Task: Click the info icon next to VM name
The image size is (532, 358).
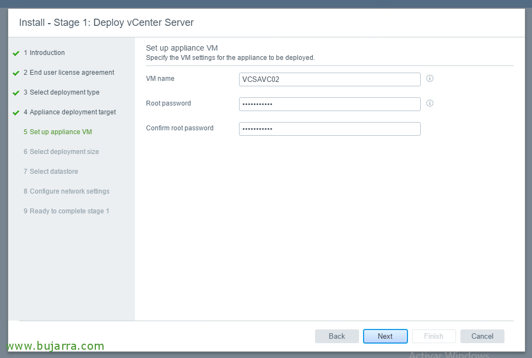Action: 430,79
